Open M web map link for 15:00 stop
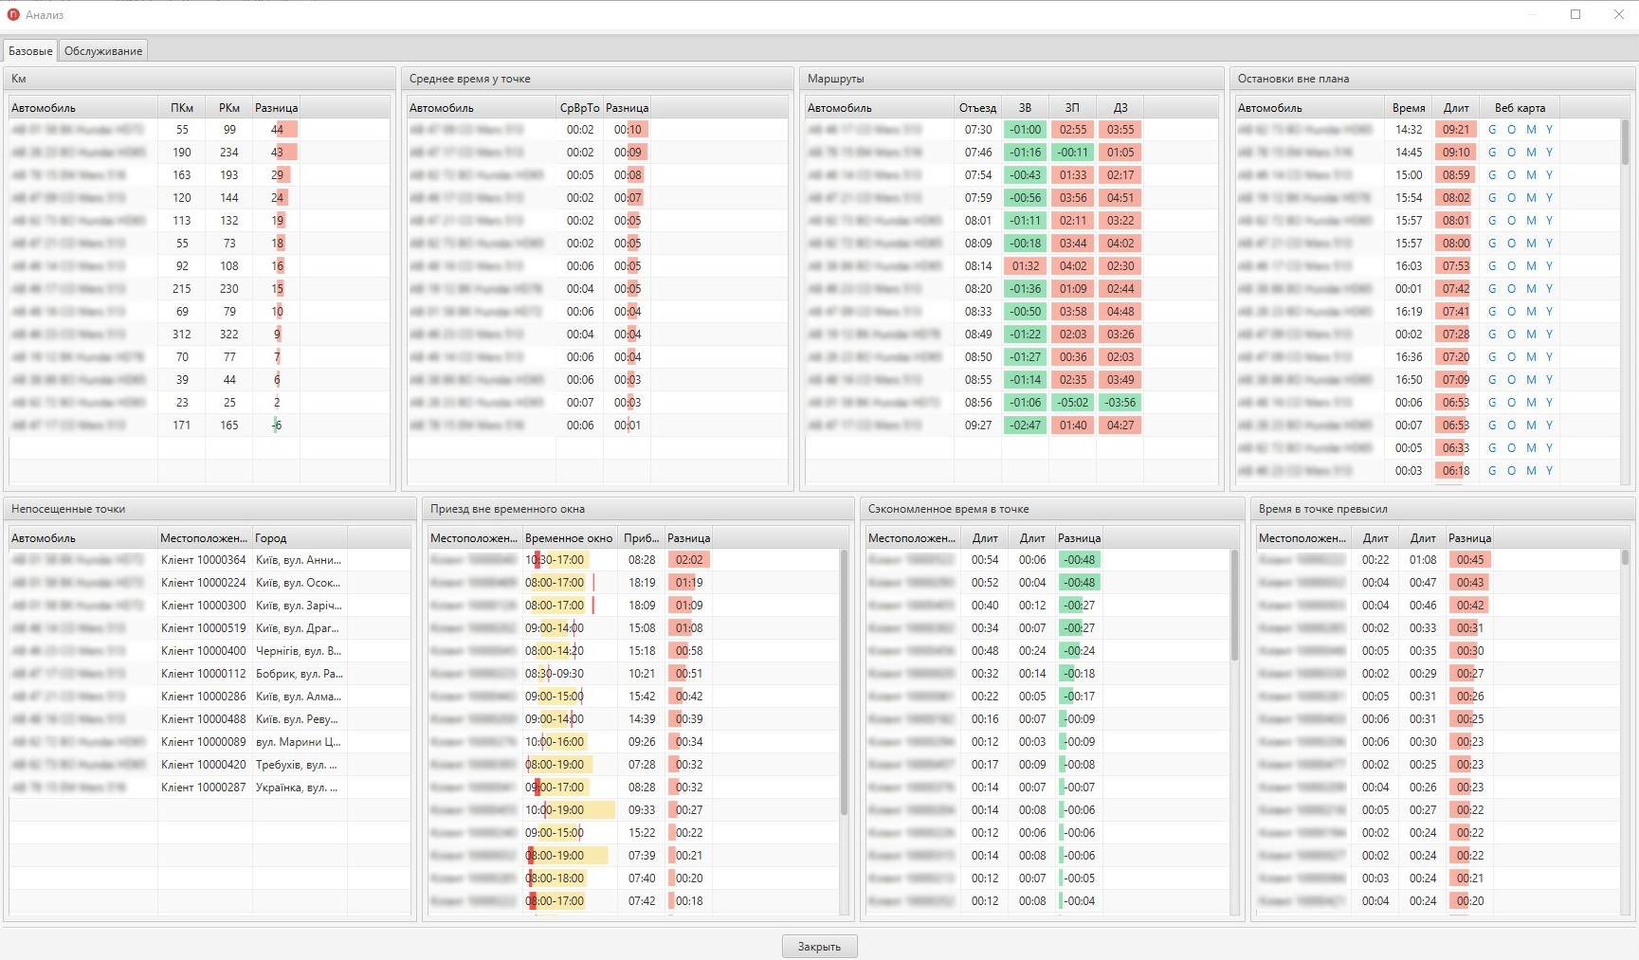This screenshot has width=1639, height=960. (x=1531, y=175)
